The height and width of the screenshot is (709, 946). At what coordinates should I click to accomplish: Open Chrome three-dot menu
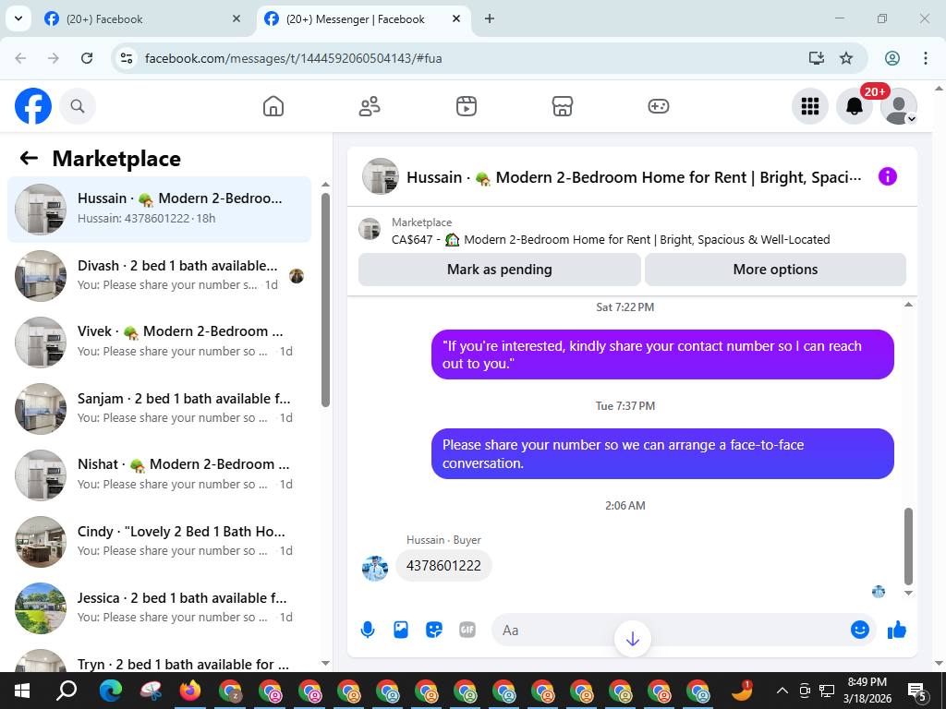pyautogui.click(x=925, y=58)
